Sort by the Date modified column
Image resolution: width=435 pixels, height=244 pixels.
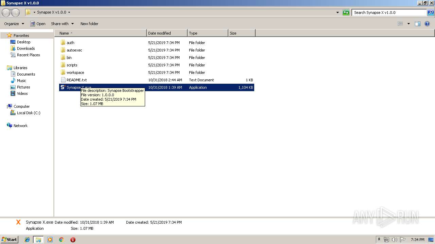[167, 33]
